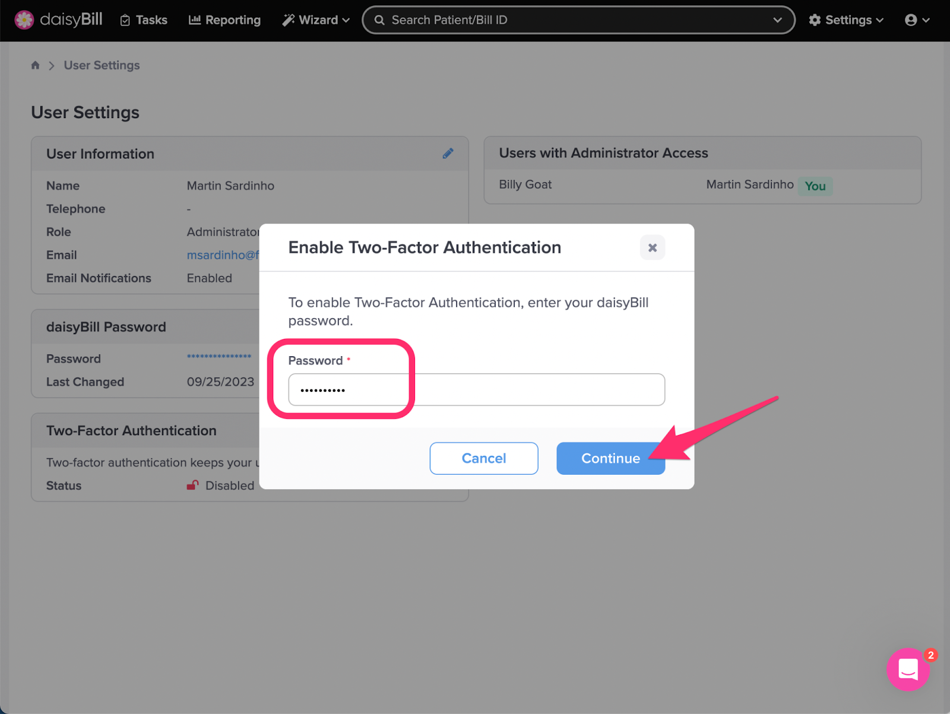Open the user account profile icon
Screen dimensions: 950x714
pos(911,20)
